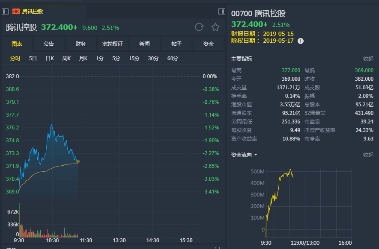Viewport: 379px width, 249px height.
Task: Click the right panel toggle icon
Action: 222,12
